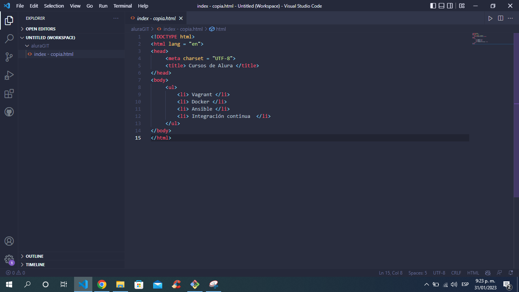Open Google Chrome from the taskbar
The image size is (519, 292).
pyautogui.click(x=101, y=284)
